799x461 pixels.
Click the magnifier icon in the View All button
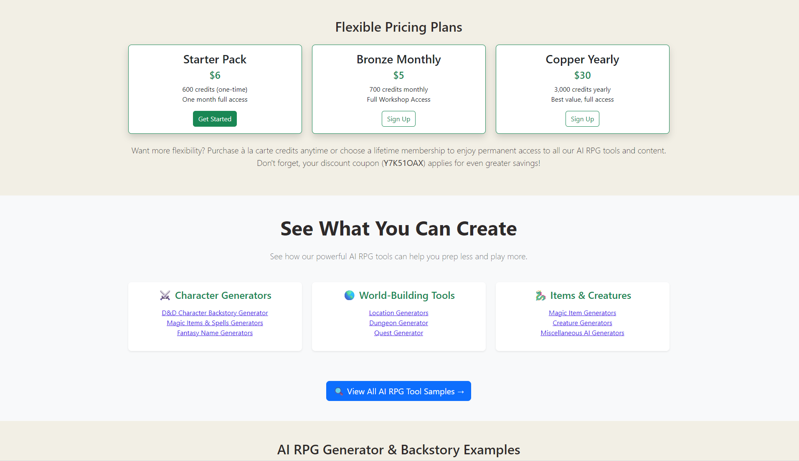tap(339, 391)
